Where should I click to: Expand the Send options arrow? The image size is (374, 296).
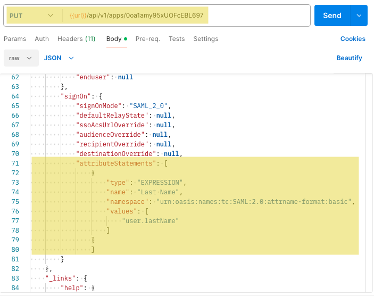[x=359, y=15]
